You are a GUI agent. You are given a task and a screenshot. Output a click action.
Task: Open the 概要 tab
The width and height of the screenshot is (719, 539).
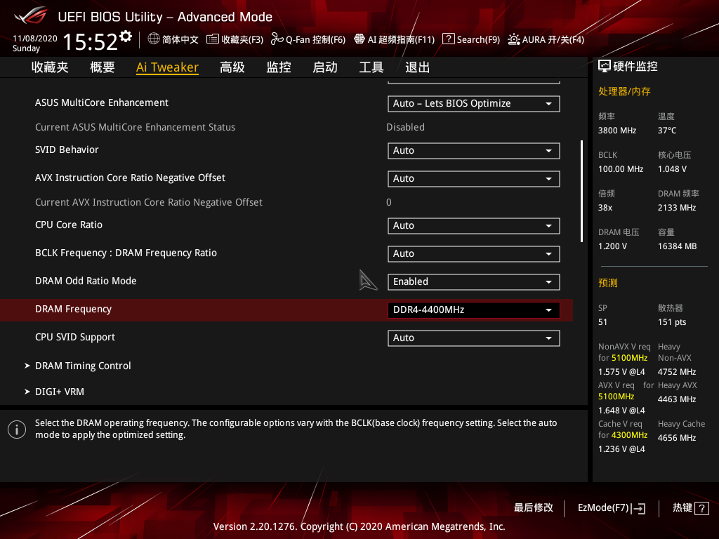pyautogui.click(x=103, y=67)
